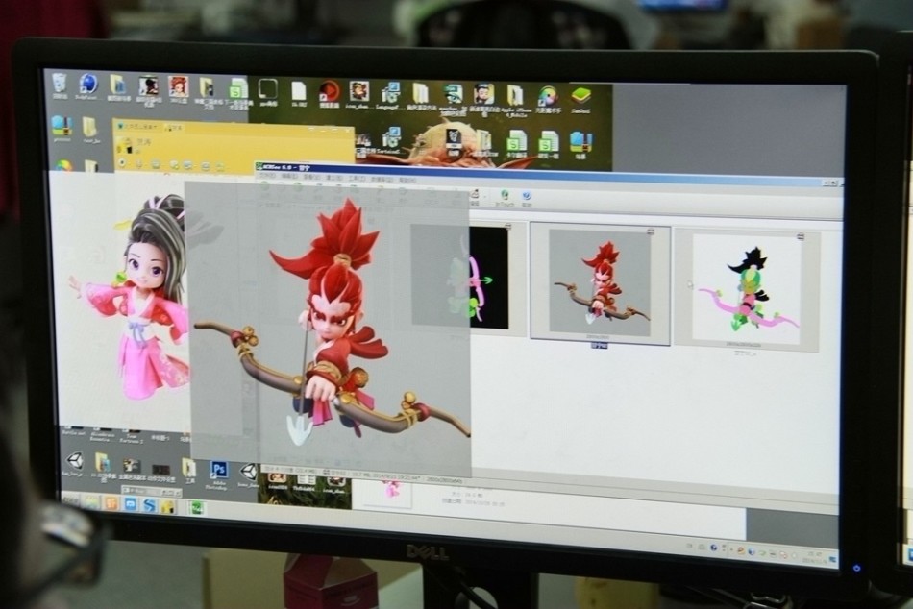Open the Chrome shortcut on the desktop
Screen dimensions: 913x609
coord(64,165)
